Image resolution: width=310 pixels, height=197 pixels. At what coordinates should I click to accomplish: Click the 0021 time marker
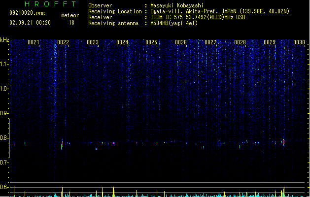[34, 42]
